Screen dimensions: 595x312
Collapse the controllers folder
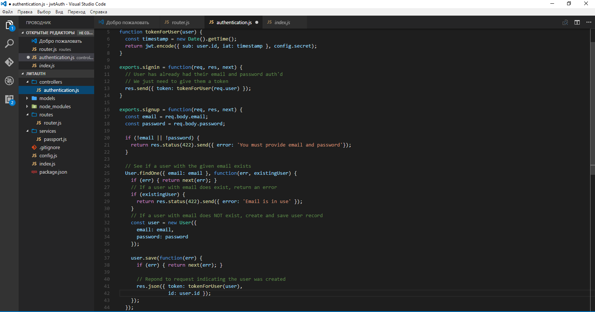[27, 82]
